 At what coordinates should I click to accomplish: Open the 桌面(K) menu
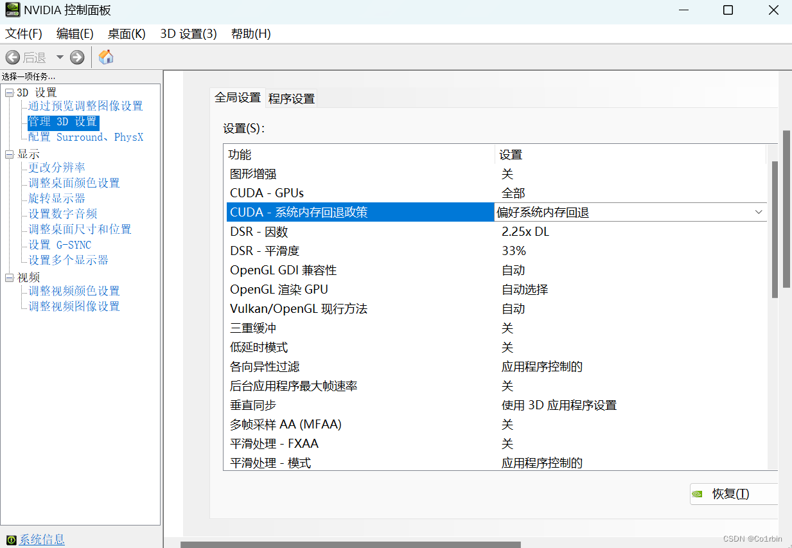tap(127, 34)
